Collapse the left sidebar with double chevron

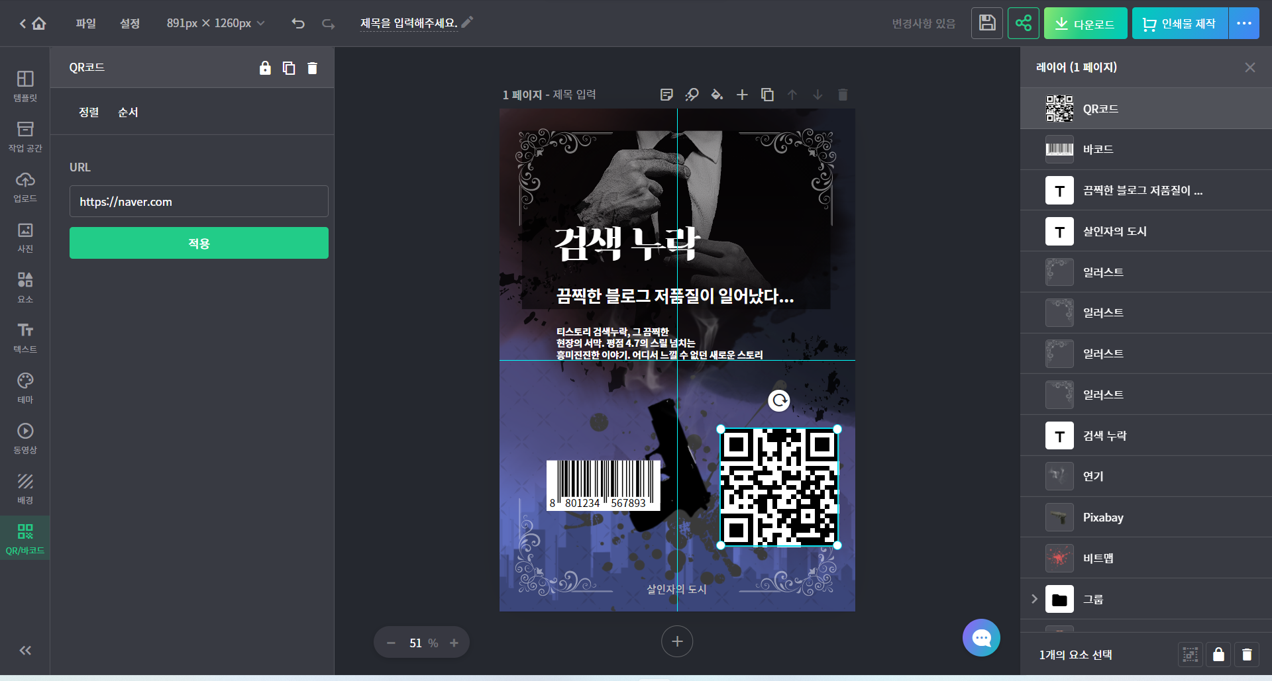25,651
